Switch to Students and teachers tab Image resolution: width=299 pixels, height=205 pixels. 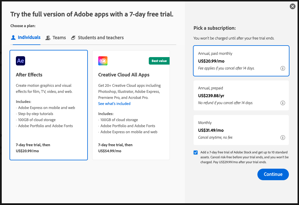[97, 38]
